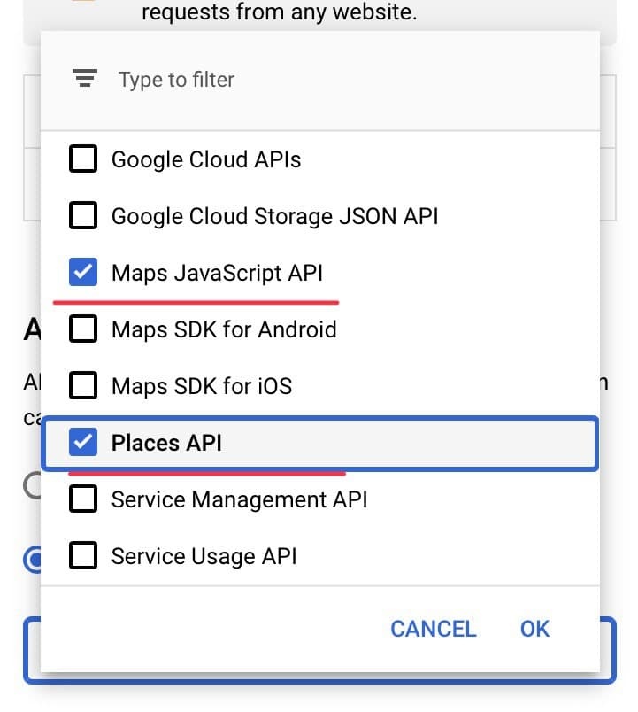Tick the Google Cloud APIs checkbox
Viewport: 638px width, 712px height.
tap(83, 159)
